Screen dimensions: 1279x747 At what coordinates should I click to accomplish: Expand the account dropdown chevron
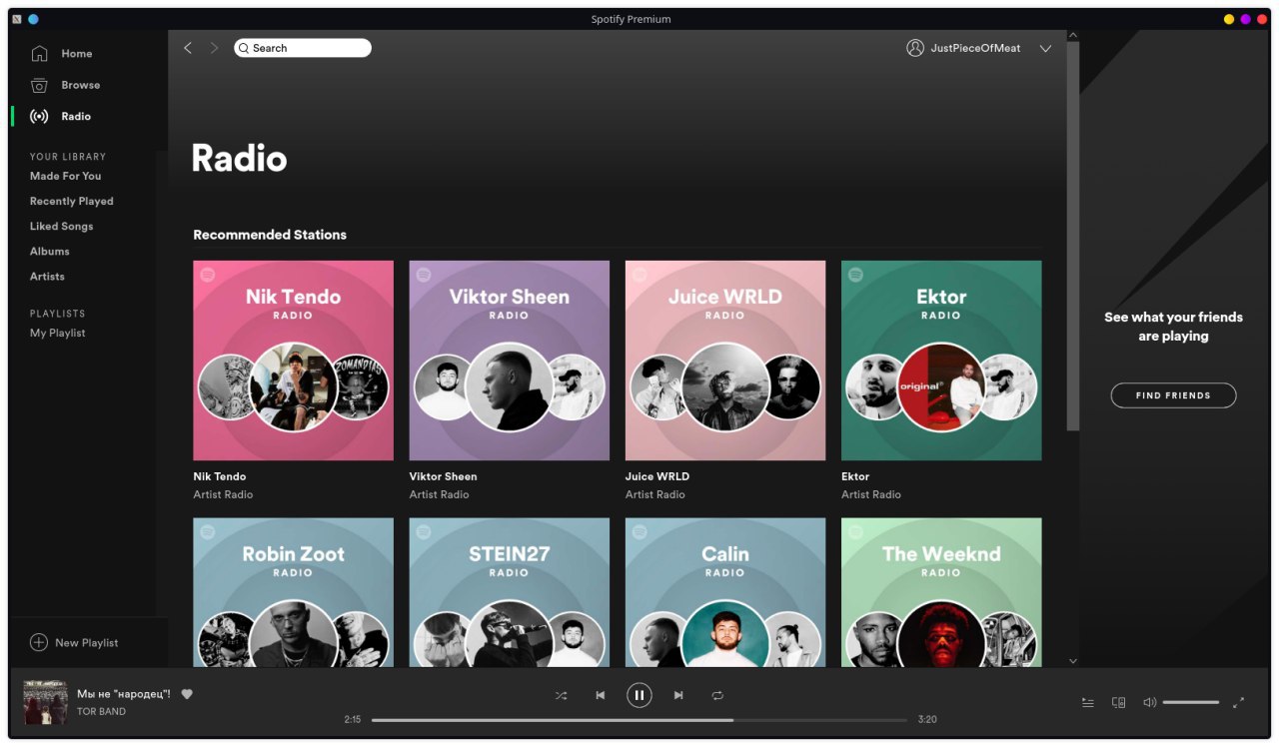tap(1046, 48)
